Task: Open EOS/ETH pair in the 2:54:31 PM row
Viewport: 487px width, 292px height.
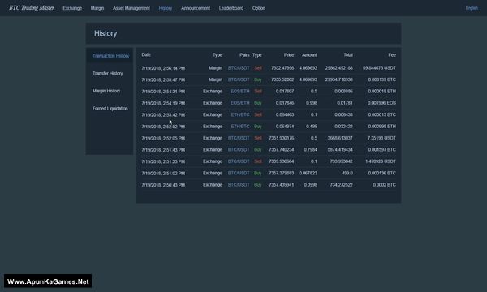Action: click(239, 92)
